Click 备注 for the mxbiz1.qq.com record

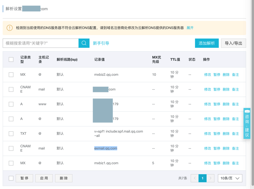[235, 163]
